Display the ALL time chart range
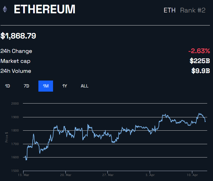 tap(85, 86)
